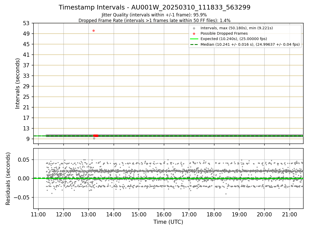Click legend entry "Intervals, max (50.180s), min (9.221s)"

(x=237, y=28)
